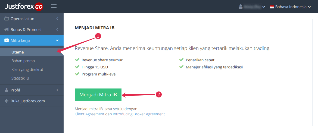318x133 pixels.
Task: Click the person icon beside Profil
Action: click(x=7, y=90)
